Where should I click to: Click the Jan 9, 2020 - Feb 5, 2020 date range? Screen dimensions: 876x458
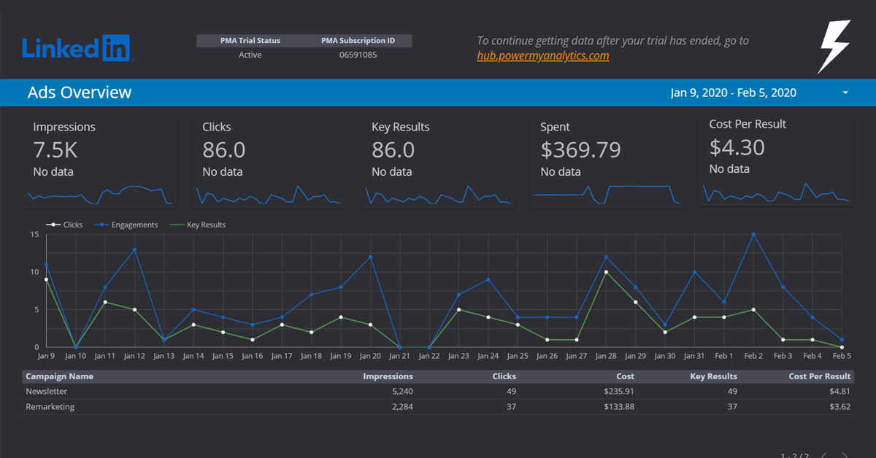[x=733, y=93]
